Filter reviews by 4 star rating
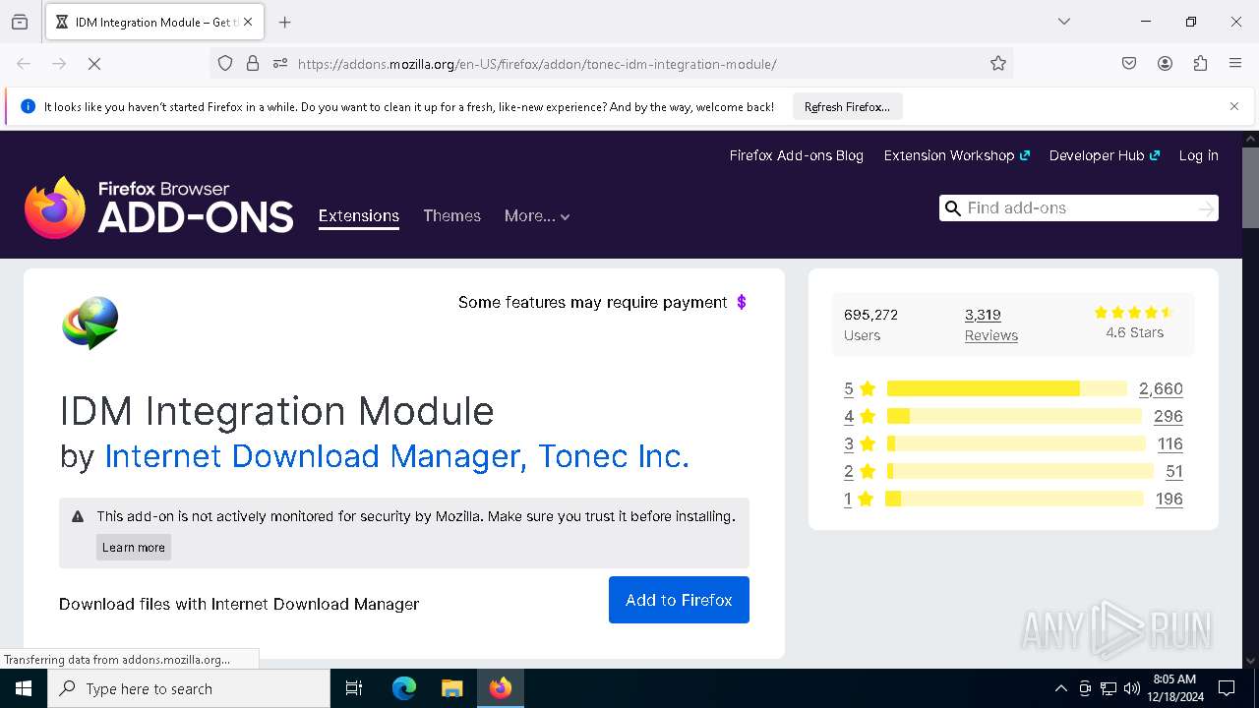 [859, 416]
